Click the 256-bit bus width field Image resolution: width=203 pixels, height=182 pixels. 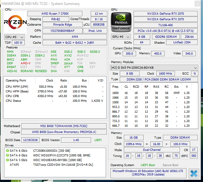[189, 37]
